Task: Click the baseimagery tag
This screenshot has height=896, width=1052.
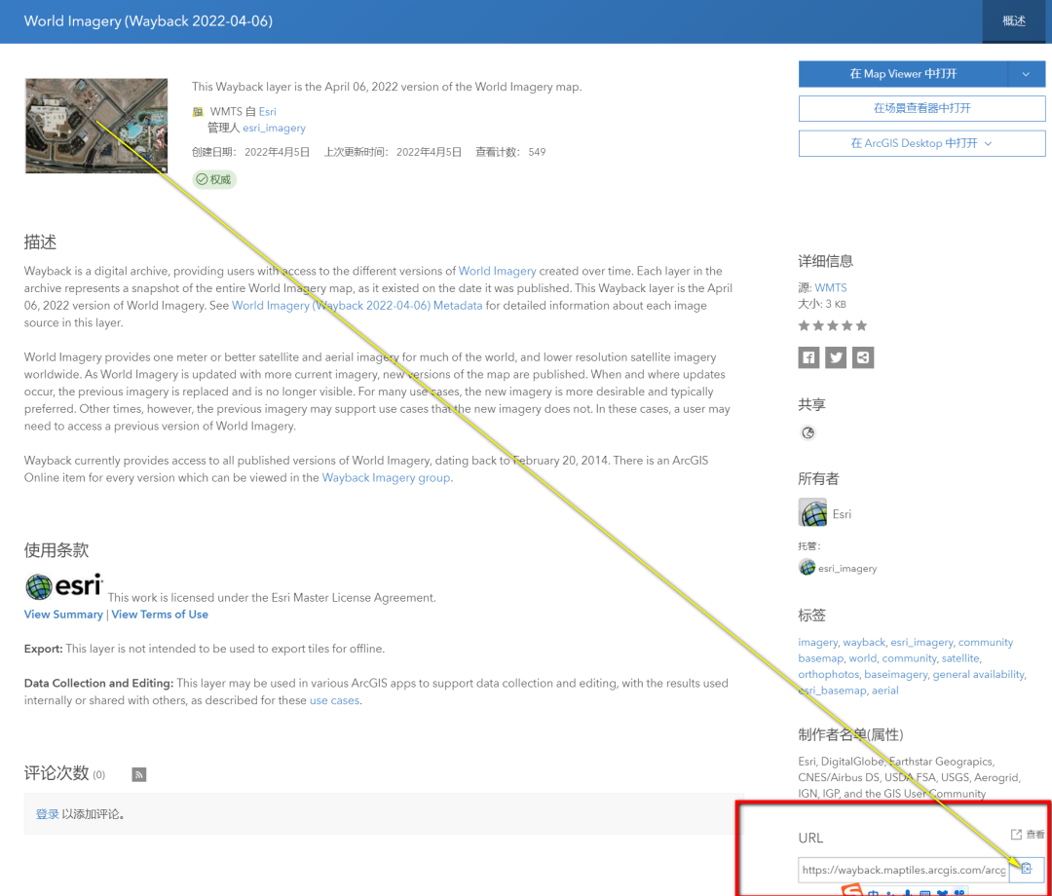Action: 895,675
